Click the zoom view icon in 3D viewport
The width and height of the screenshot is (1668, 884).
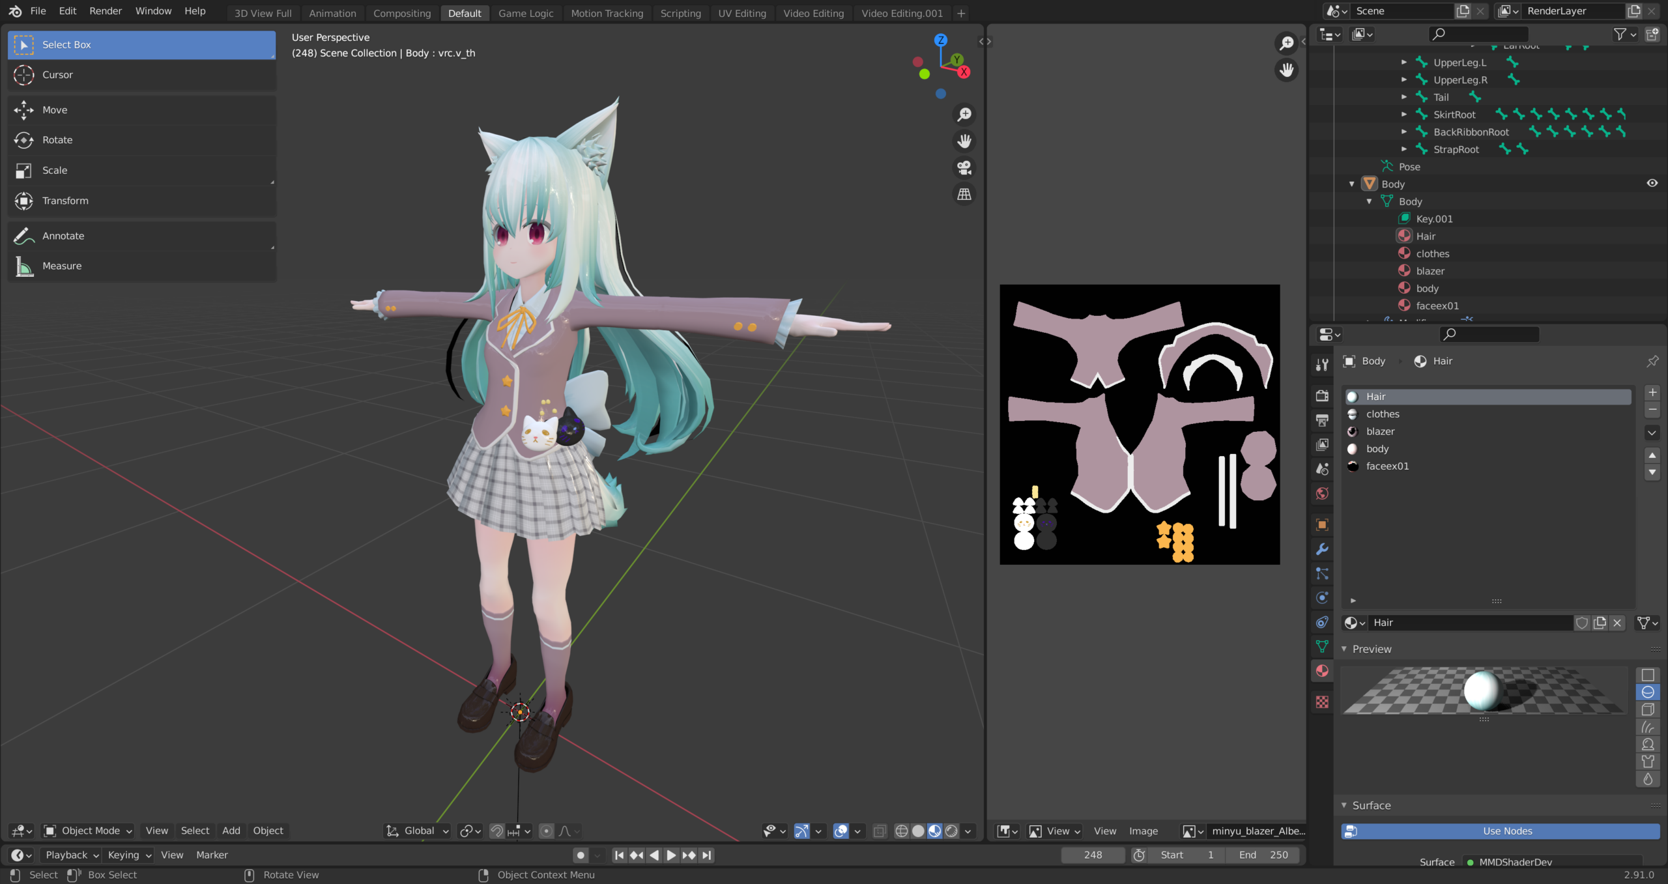(964, 115)
